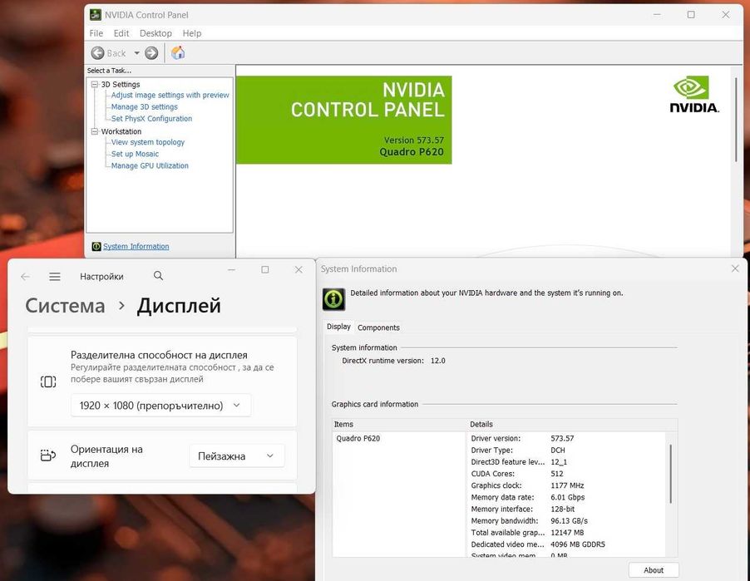Select Manage 3D settings
Viewport: 750px width, 581px height.
click(x=144, y=106)
